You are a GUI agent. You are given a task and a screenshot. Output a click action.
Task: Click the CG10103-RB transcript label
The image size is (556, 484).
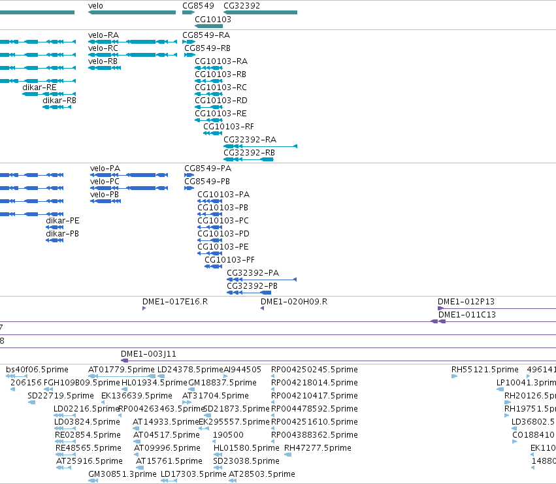(x=220, y=74)
